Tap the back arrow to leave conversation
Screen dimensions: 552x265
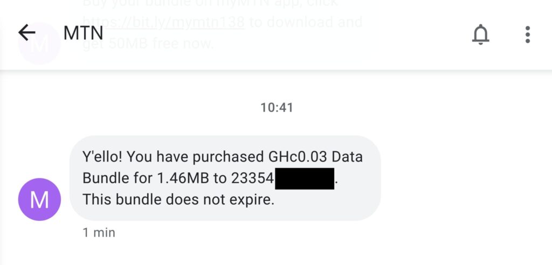26,33
